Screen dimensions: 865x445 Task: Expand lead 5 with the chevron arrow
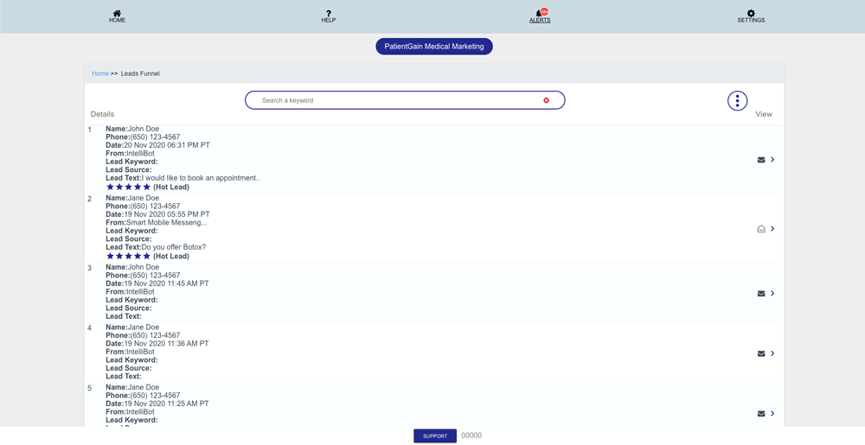[x=772, y=414]
